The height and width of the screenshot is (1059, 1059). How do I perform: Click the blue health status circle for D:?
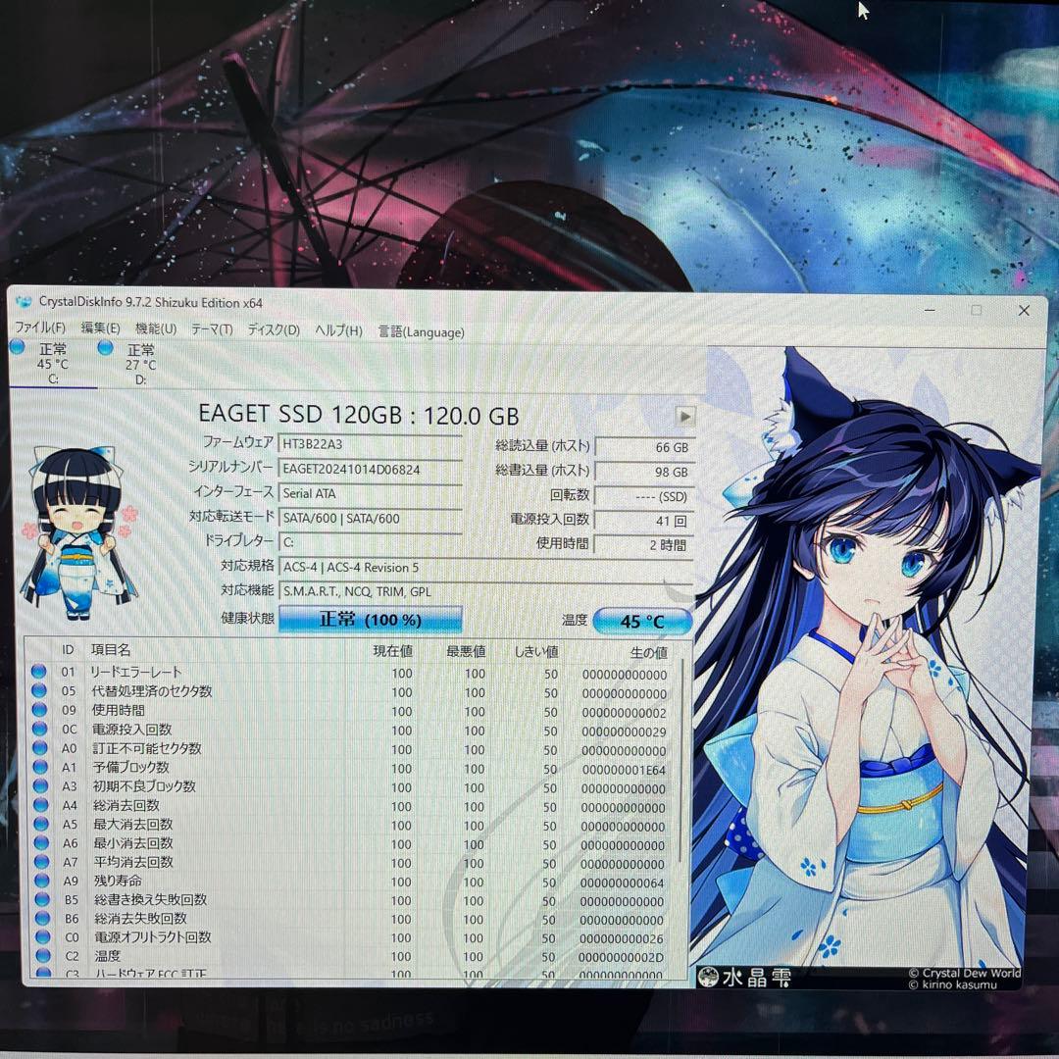coord(105,348)
